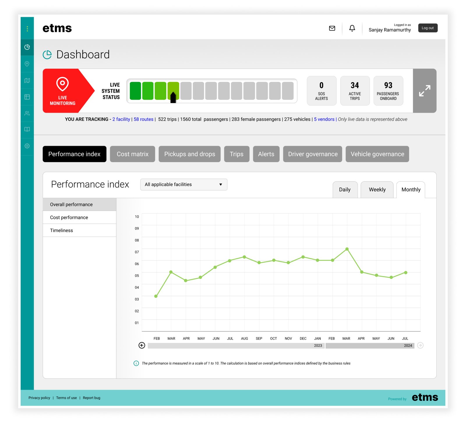Open the All applicable facilities dropdown
This screenshot has height=424, width=466.
tap(183, 185)
